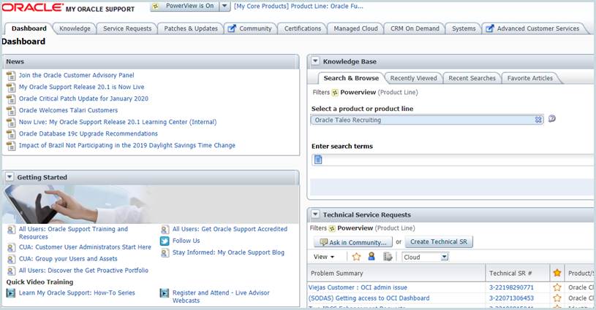Star the SODAS OCI Dashboard service request
This screenshot has height=310, width=596.
(x=557, y=298)
